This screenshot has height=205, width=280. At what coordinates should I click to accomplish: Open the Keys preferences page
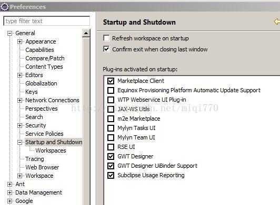[32, 92]
